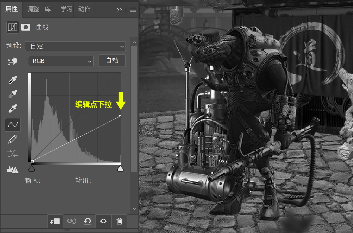Click the black point input slider

tap(32, 169)
